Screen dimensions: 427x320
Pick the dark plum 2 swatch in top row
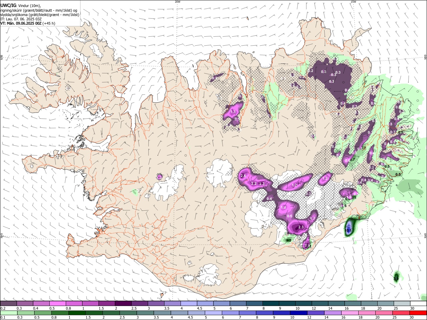point(123,303)
